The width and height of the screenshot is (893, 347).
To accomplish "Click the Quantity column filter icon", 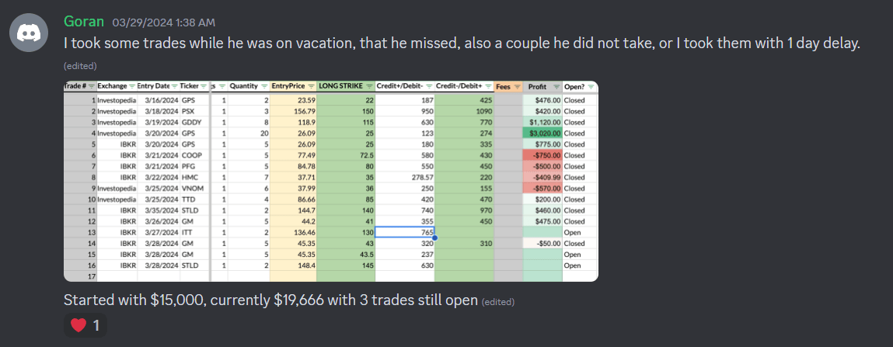I will point(264,86).
